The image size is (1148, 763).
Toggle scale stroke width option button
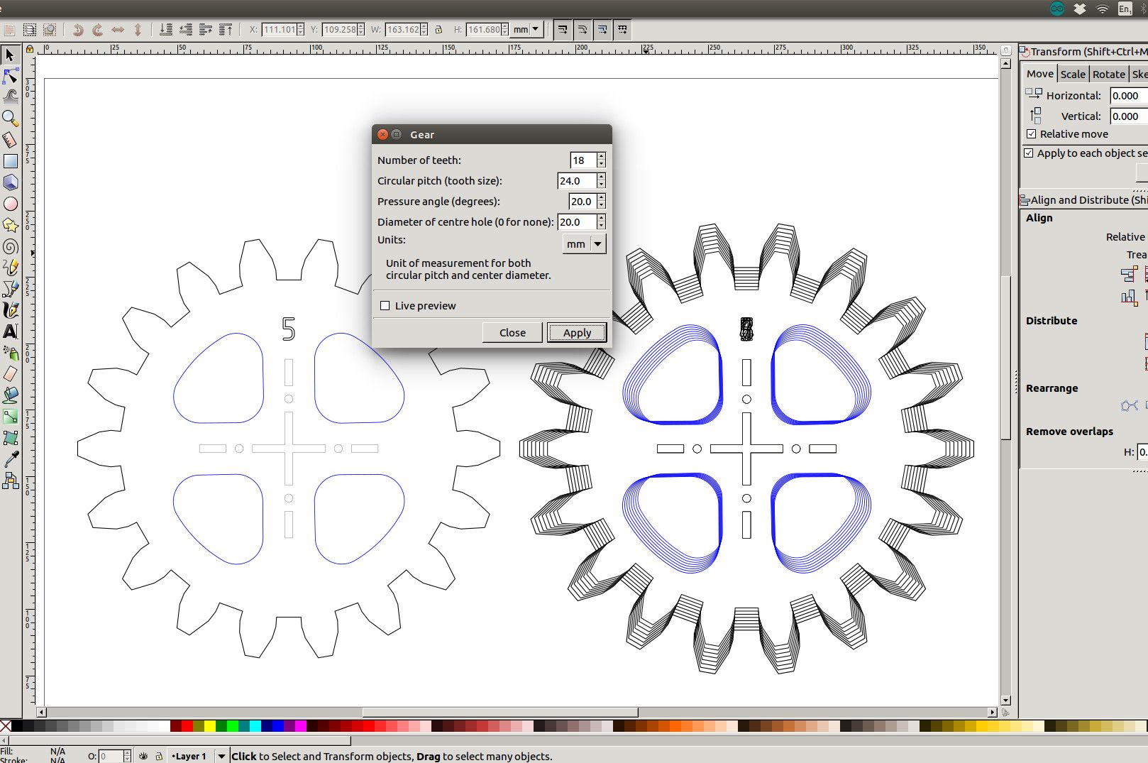tap(563, 30)
